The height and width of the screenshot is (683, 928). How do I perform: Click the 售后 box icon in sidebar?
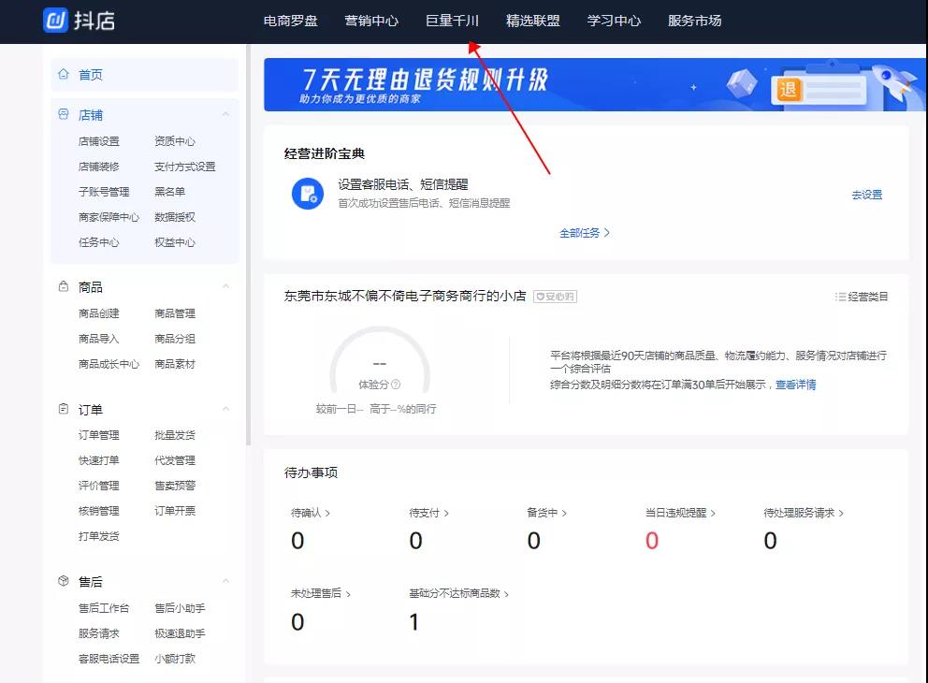click(64, 581)
